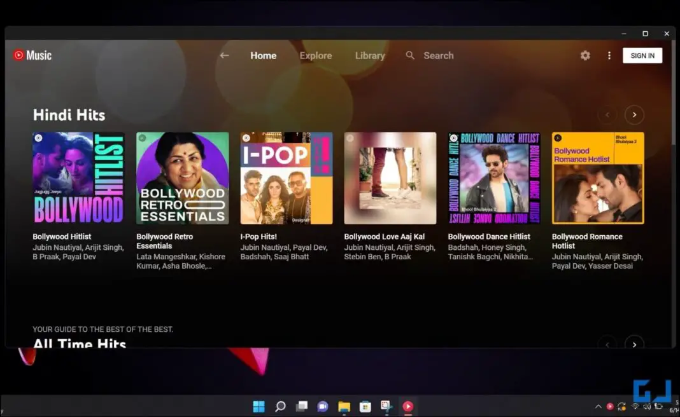
Task: Open the Library tab
Action: [369, 55]
